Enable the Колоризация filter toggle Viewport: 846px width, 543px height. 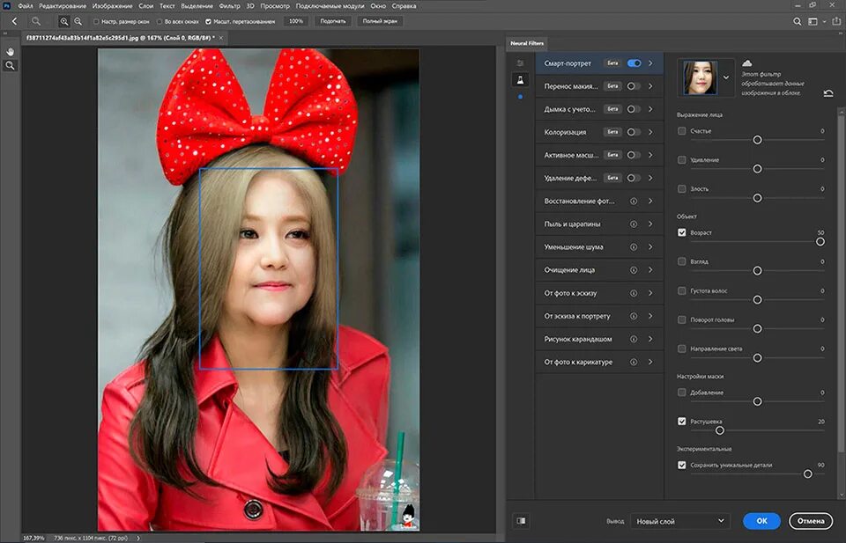pos(634,132)
